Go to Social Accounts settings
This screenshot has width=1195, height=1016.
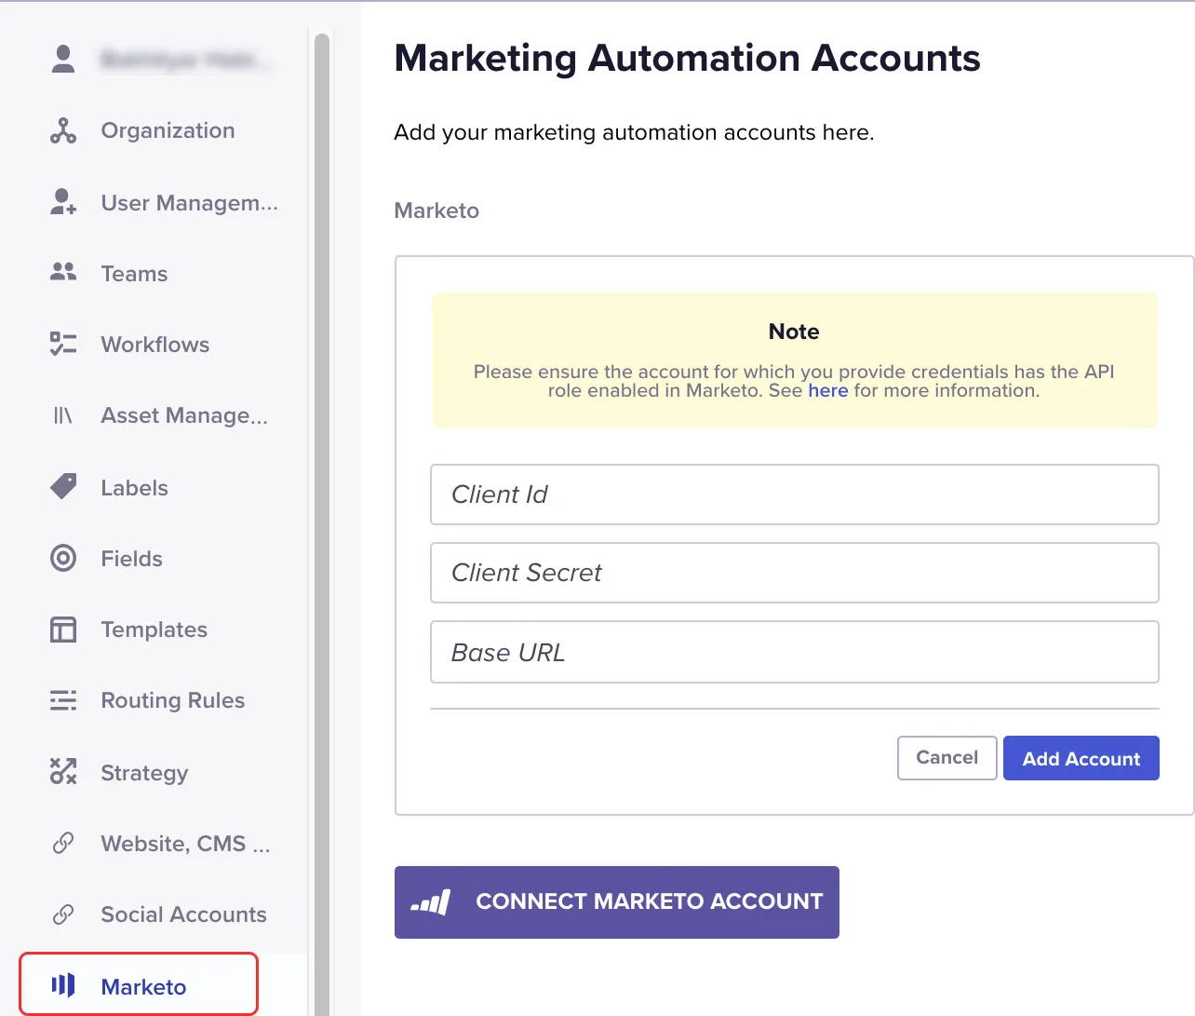184,914
